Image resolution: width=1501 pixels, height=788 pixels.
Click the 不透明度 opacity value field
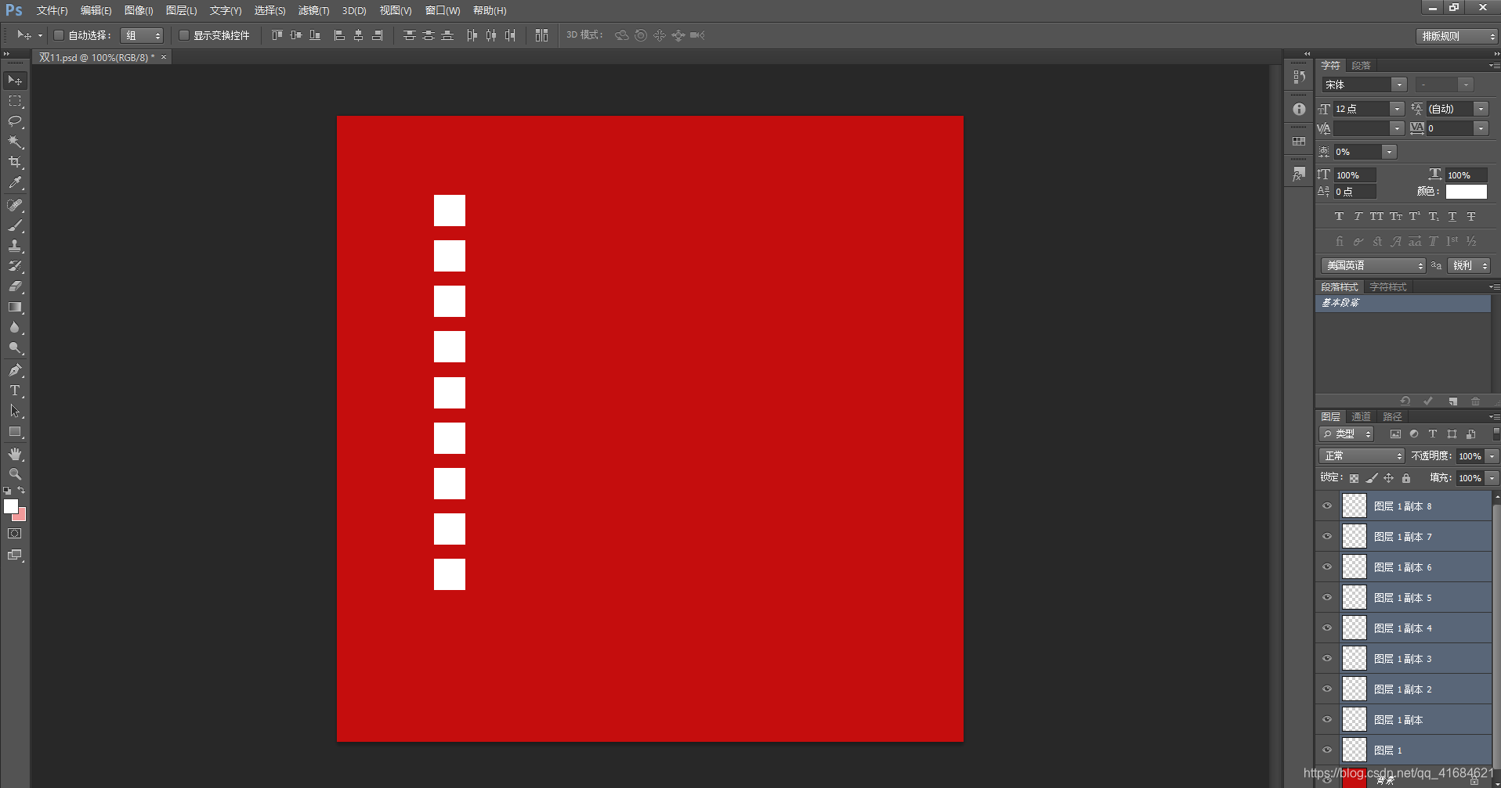click(x=1470, y=456)
